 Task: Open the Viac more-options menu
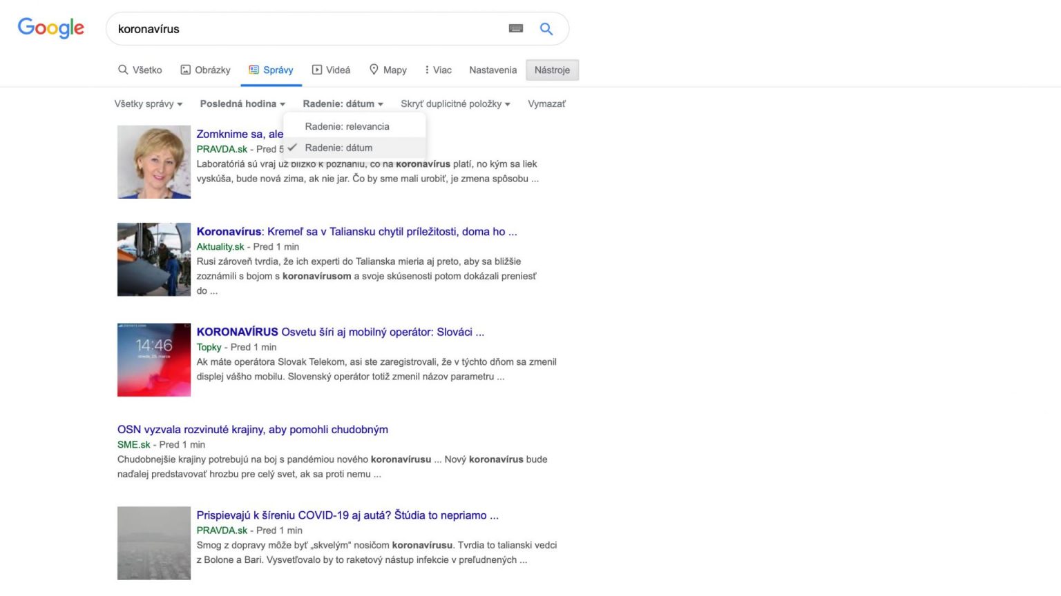click(438, 70)
